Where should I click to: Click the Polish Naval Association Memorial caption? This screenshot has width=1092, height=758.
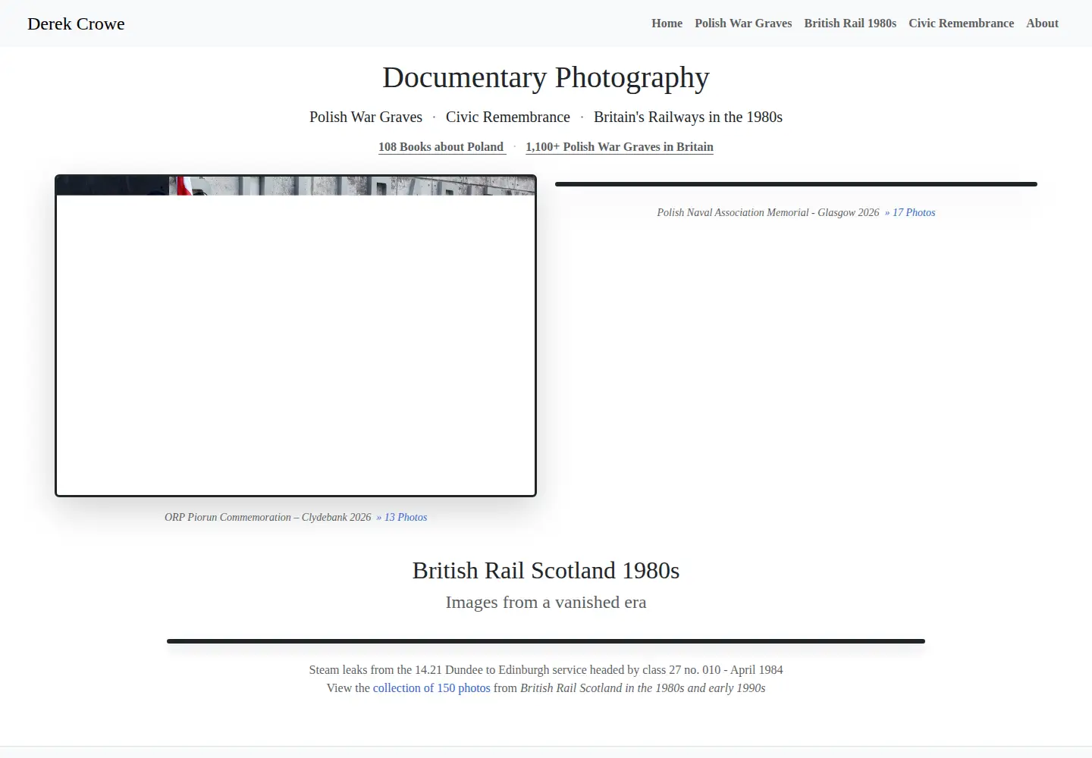(x=768, y=212)
